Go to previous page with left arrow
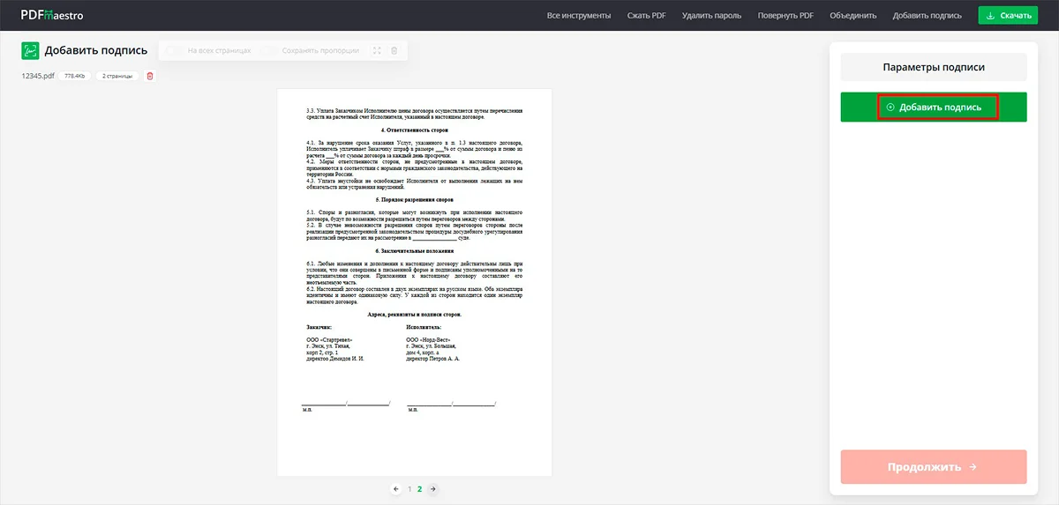 coord(396,488)
